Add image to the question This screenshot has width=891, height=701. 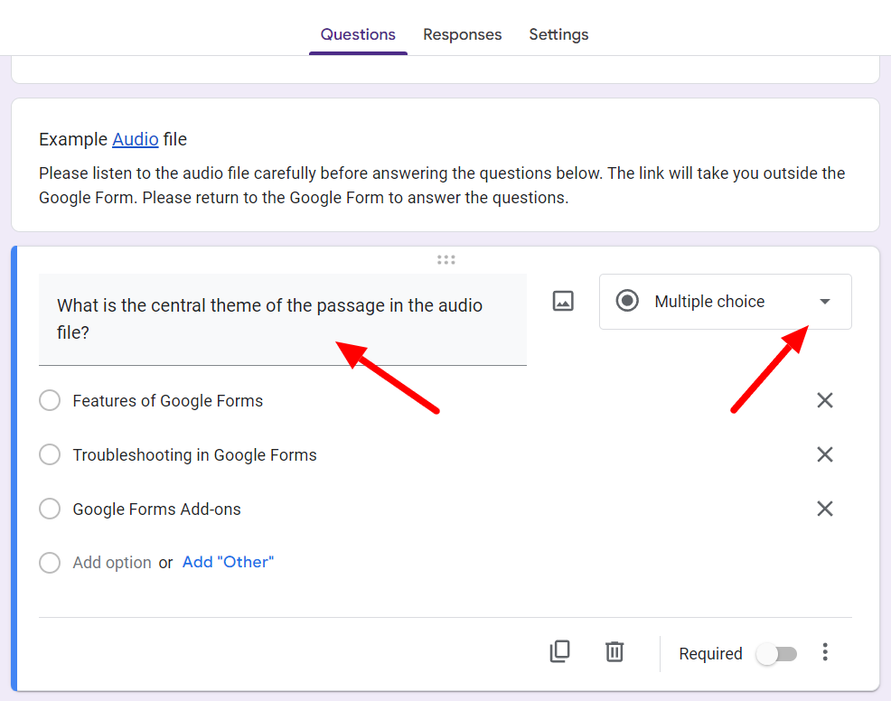point(563,301)
